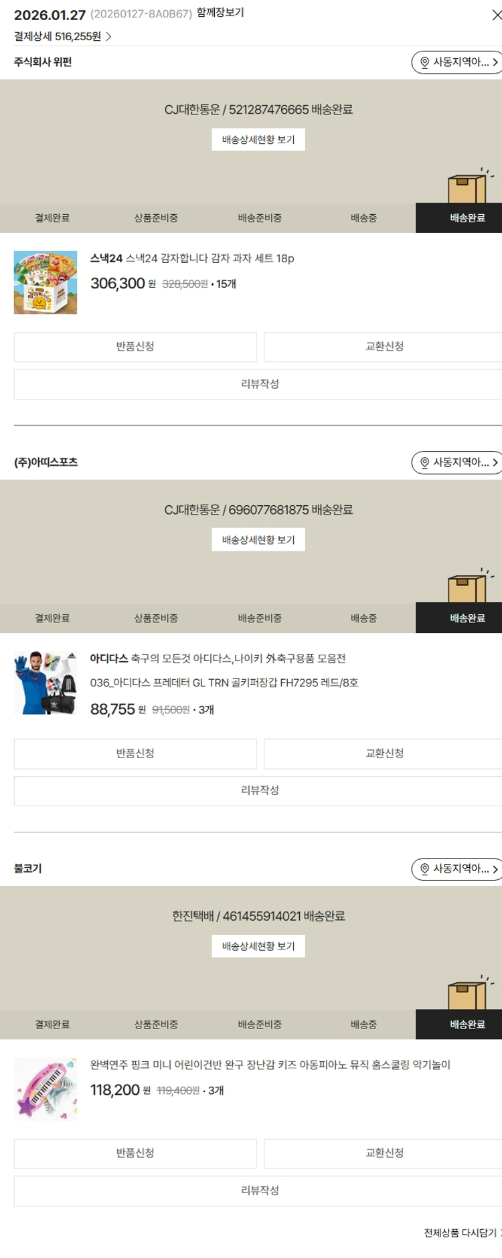The height and width of the screenshot is (1258, 502).
Task: Open the potato snack set product thumbnail
Action: 46,282
